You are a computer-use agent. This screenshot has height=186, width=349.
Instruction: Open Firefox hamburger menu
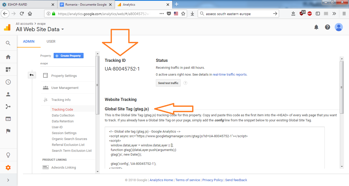[344, 14]
